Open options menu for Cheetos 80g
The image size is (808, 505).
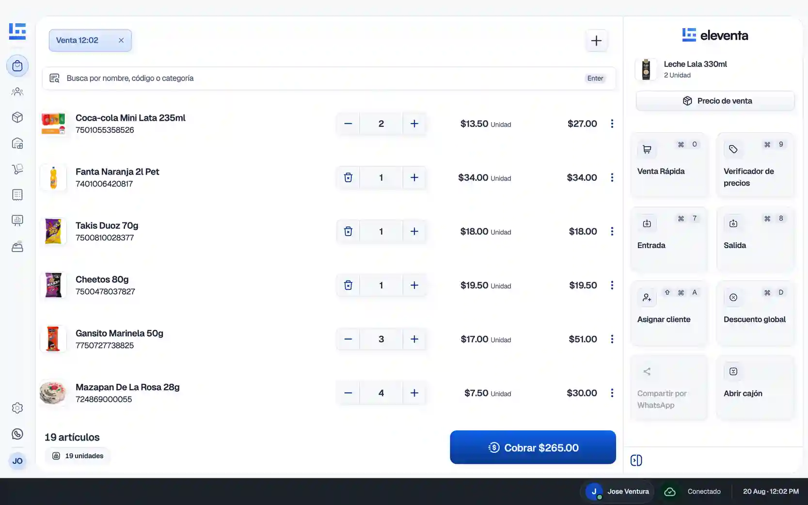612,285
